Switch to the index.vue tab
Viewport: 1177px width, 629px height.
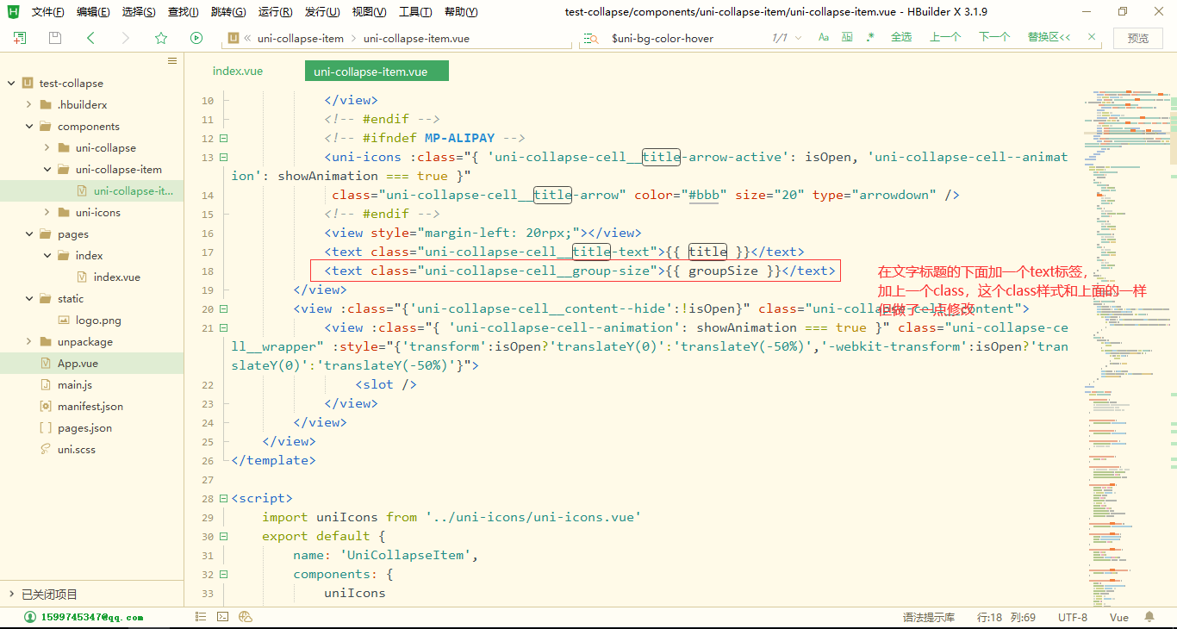237,71
